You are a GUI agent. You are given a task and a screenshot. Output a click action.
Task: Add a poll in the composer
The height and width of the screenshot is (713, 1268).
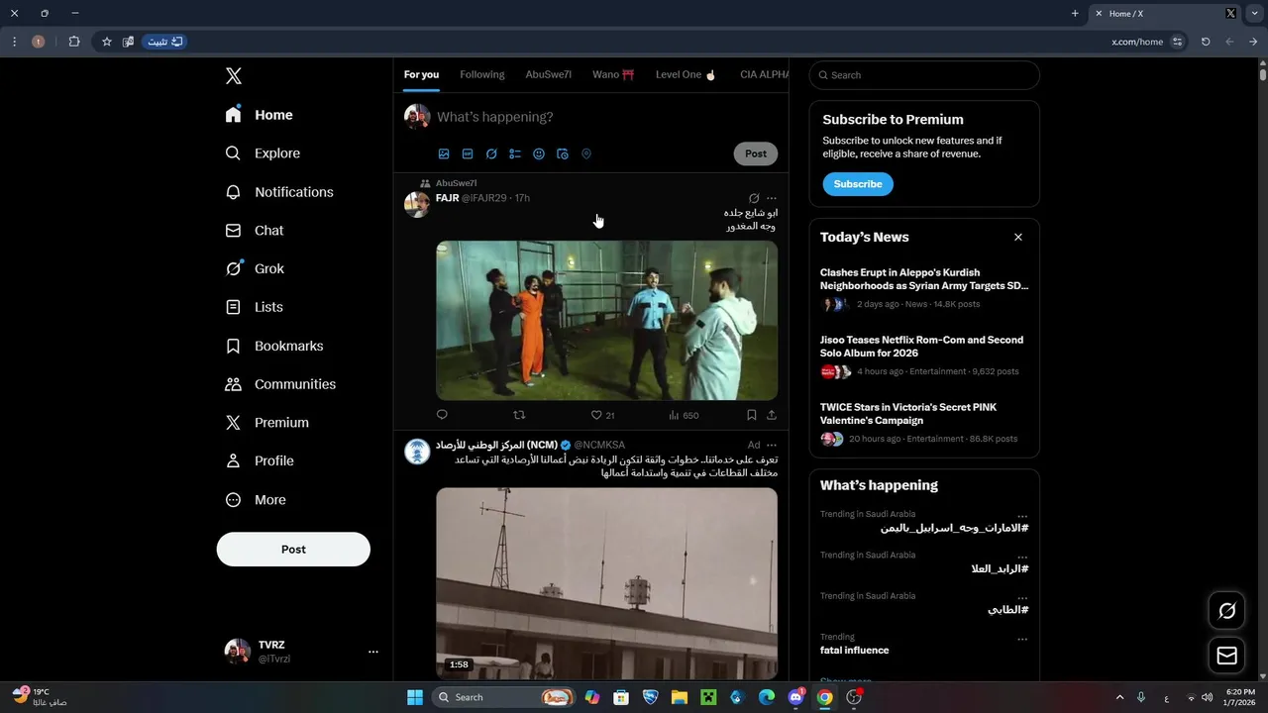coord(515,153)
